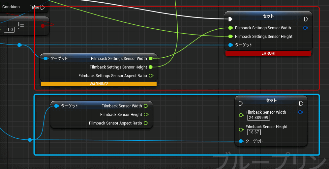
Task: Click the blue output pin on the lower セット node
Action: point(301,112)
